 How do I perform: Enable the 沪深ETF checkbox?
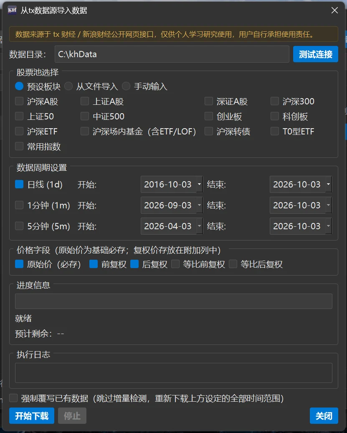(x=19, y=131)
